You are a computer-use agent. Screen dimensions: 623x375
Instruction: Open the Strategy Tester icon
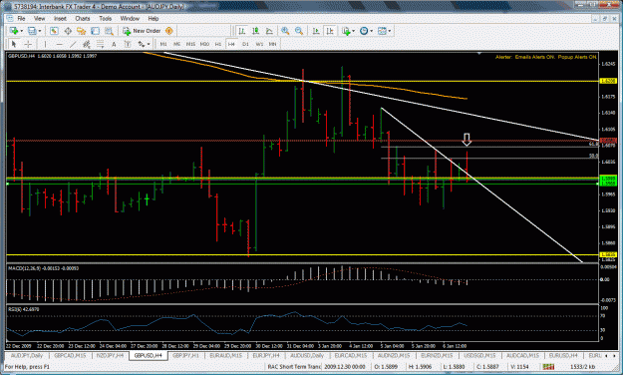point(109,31)
